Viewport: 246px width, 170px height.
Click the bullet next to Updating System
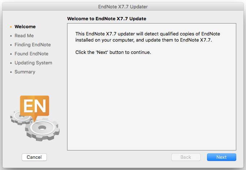(x=11, y=63)
